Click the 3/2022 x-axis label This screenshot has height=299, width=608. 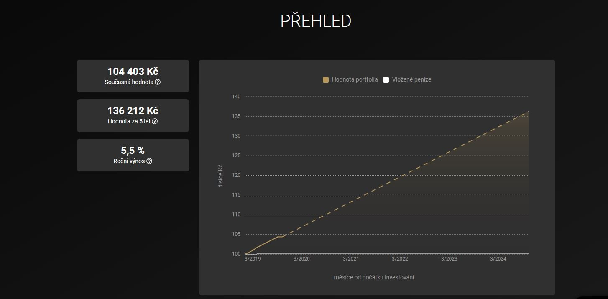coord(400,259)
